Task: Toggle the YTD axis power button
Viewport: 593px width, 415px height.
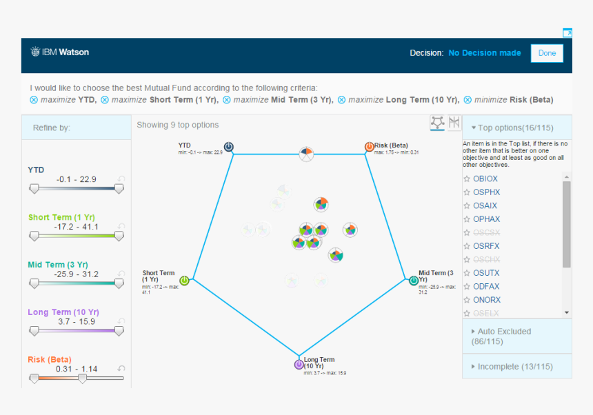Action: coord(228,147)
